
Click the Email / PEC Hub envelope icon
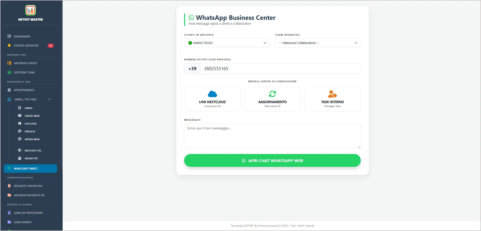tap(9, 99)
